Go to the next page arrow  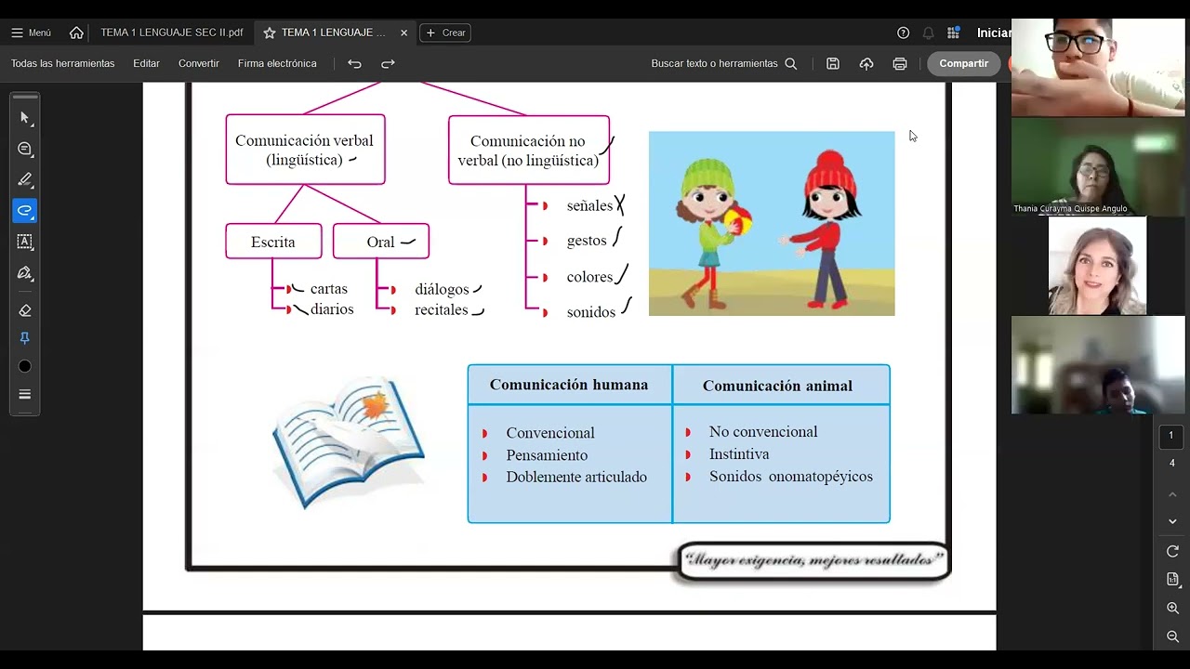coord(1172,521)
